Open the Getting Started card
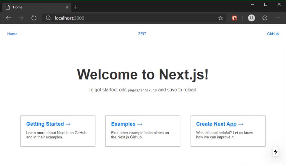The height and width of the screenshot is (165, 286). pos(58,131)
